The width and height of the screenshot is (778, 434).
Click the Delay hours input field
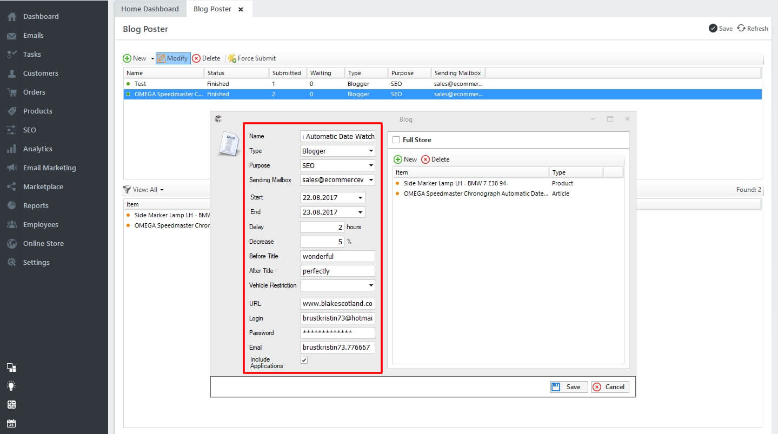(x=322, y=227)
